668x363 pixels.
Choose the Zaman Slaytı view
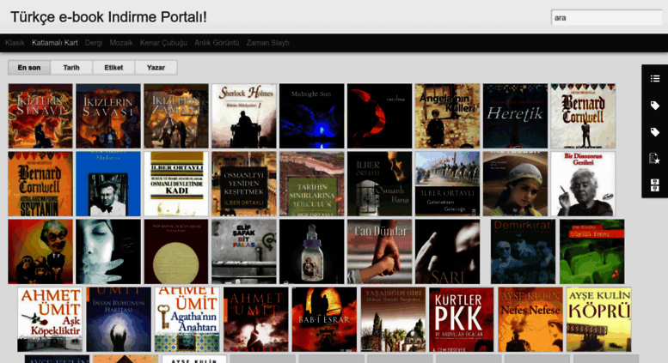tap(267, 43)
